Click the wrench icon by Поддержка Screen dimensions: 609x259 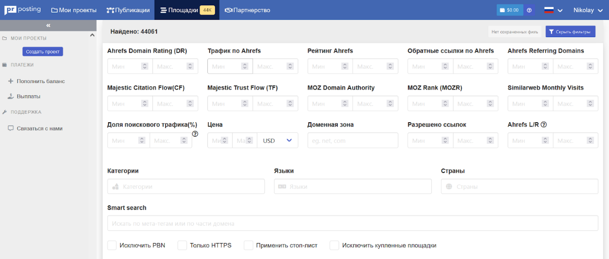point(4,112)
